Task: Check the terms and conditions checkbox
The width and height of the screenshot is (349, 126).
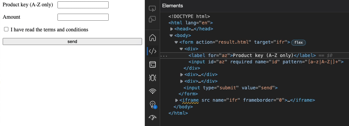Action: [x=6, y=29]
